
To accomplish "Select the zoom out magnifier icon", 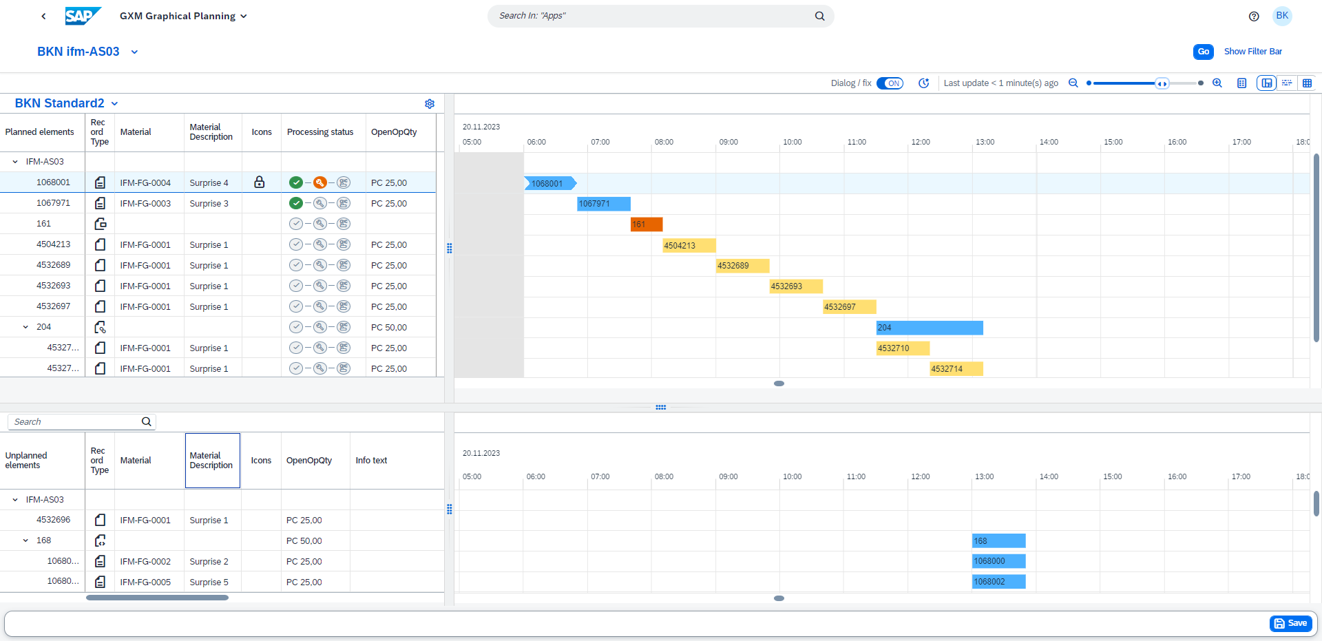I will click(x=1073, y=83).
